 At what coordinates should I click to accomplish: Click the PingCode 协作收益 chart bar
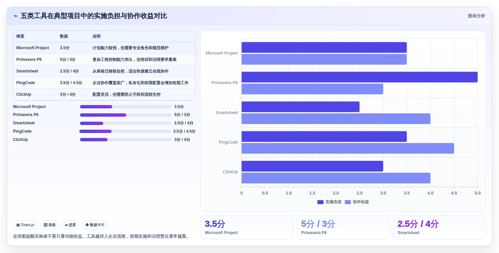[348, 148]
